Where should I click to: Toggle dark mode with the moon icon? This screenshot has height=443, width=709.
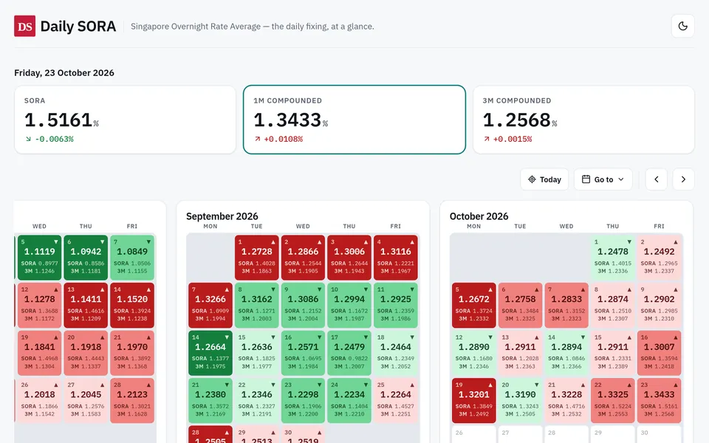coord(682,27)
